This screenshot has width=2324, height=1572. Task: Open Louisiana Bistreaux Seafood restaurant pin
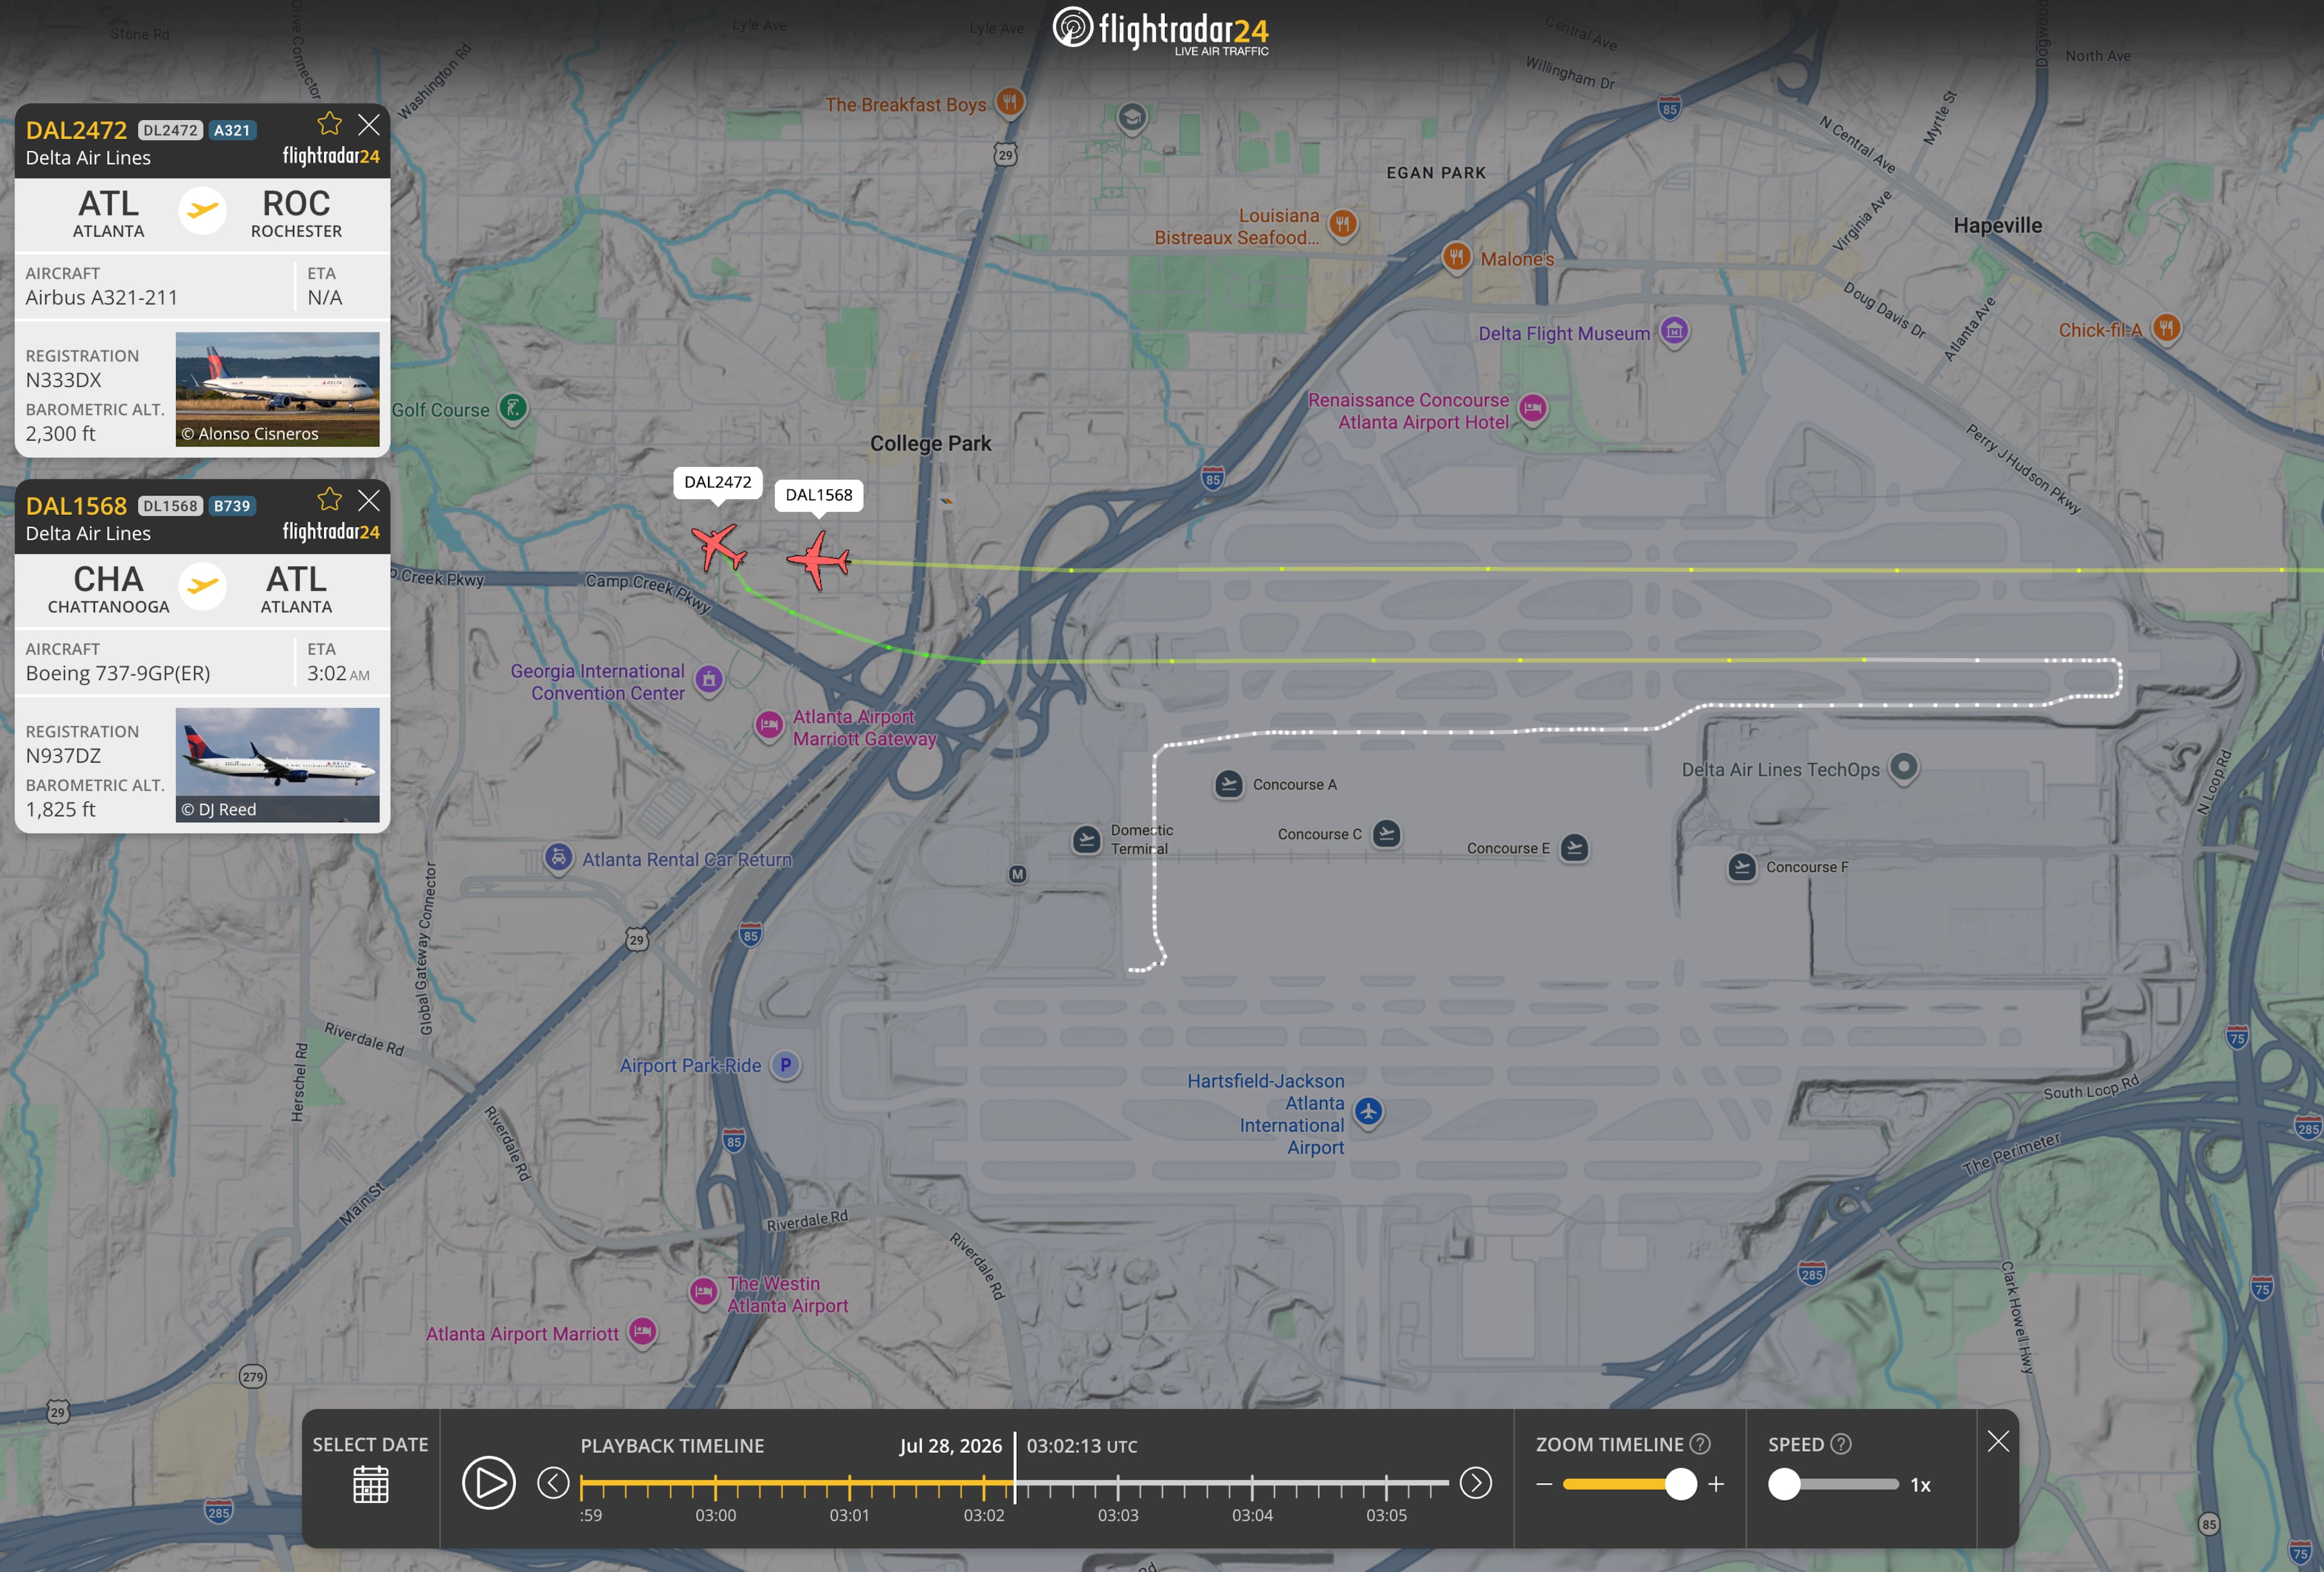coord(1343,225)
